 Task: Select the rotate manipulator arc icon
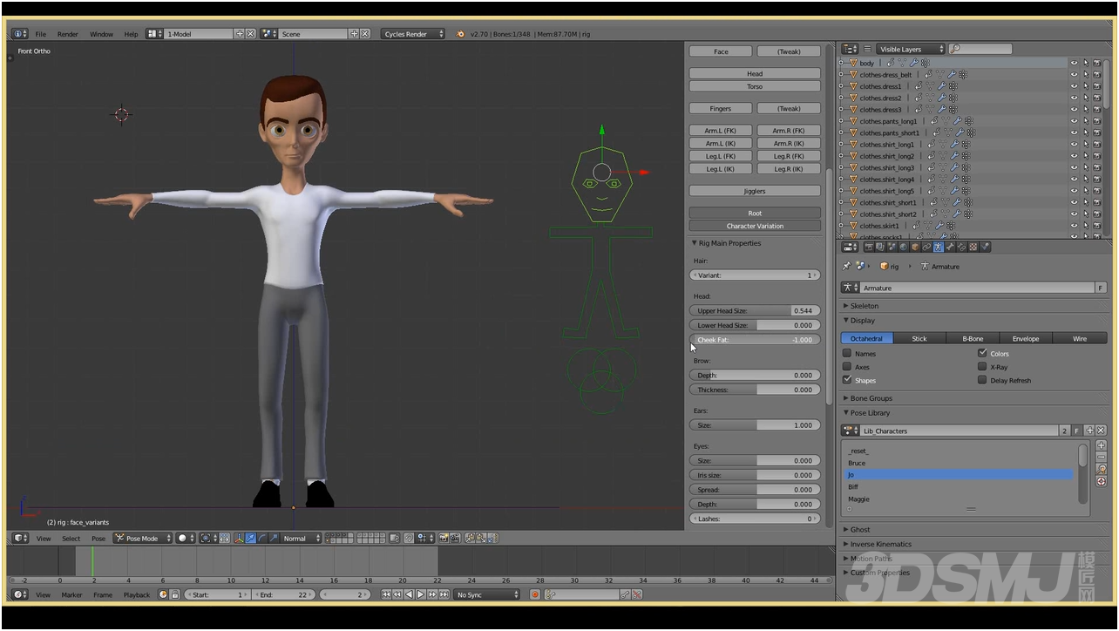click(261, 538)
